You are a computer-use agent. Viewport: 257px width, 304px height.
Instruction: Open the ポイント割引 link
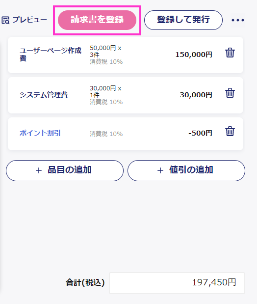click(40, 133)
